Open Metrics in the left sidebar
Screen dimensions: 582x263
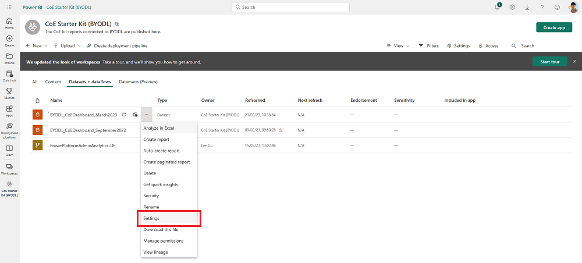(10, 94)
